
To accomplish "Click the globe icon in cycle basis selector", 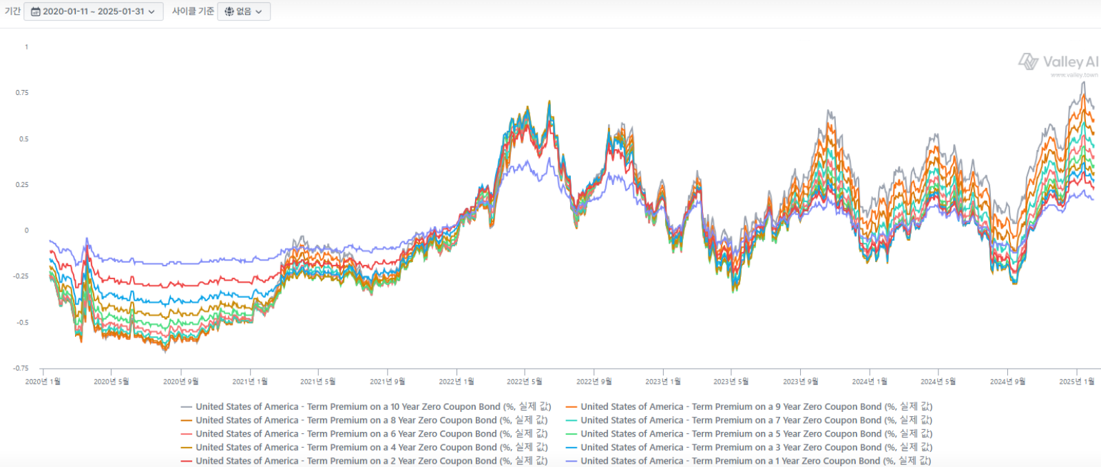I will pyautogui.click(x=229, y=12).
